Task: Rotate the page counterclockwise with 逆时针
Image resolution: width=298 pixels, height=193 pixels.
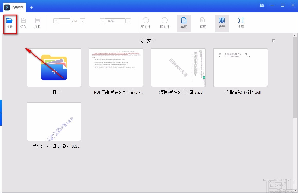Action: [x=146, y=23]
